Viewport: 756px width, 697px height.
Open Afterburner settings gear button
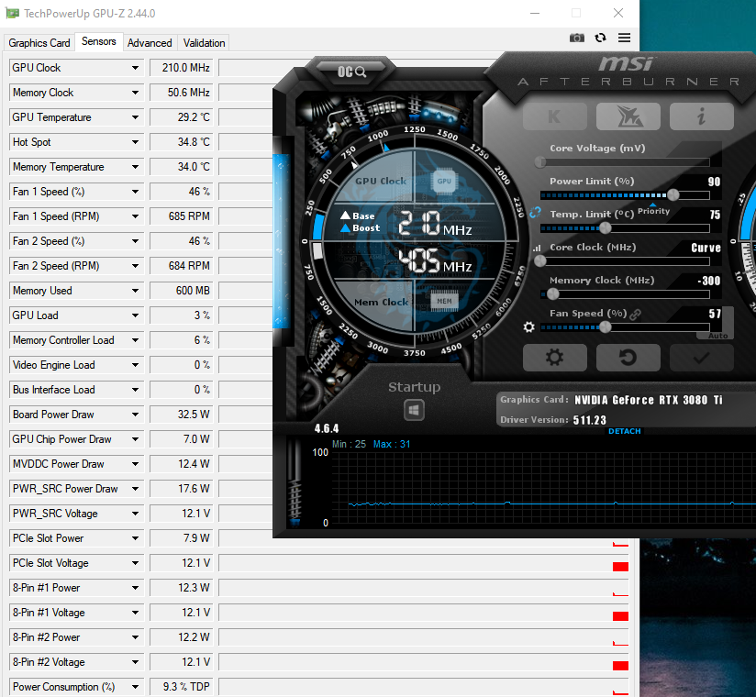click(555, 358)
